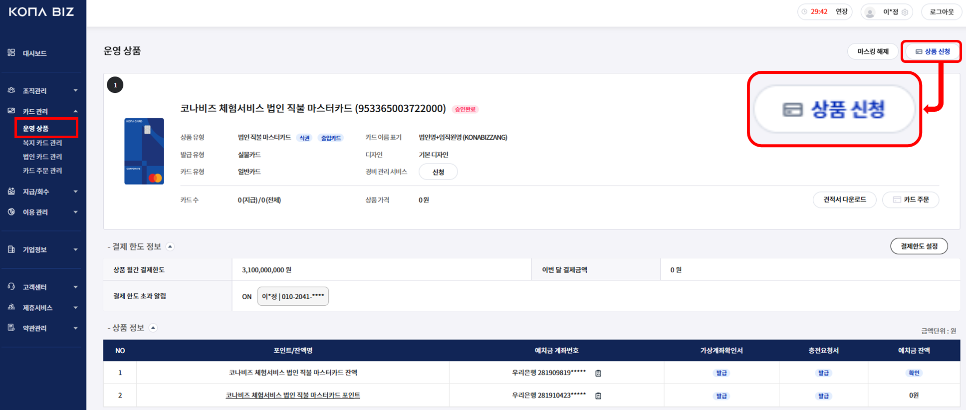
Task: Collapse the 결제 한도 정보 section
Action: 170,246
